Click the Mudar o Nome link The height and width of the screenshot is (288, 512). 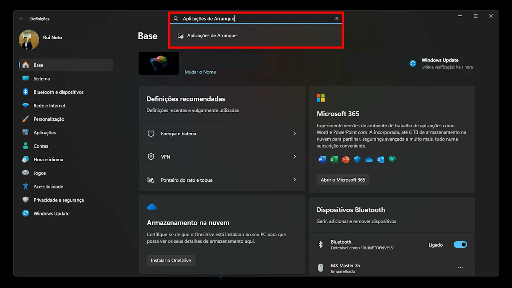coord(200,72)
